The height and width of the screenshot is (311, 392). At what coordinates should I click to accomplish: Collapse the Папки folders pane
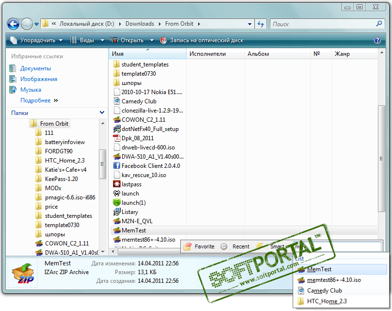102,113
